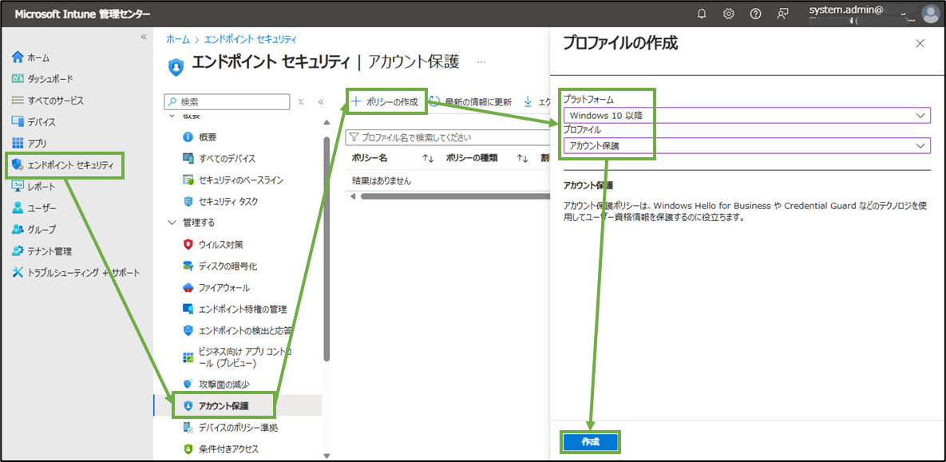Open the help question mark icon
This screenshot has height=462, width=946.
coord(755,14)
